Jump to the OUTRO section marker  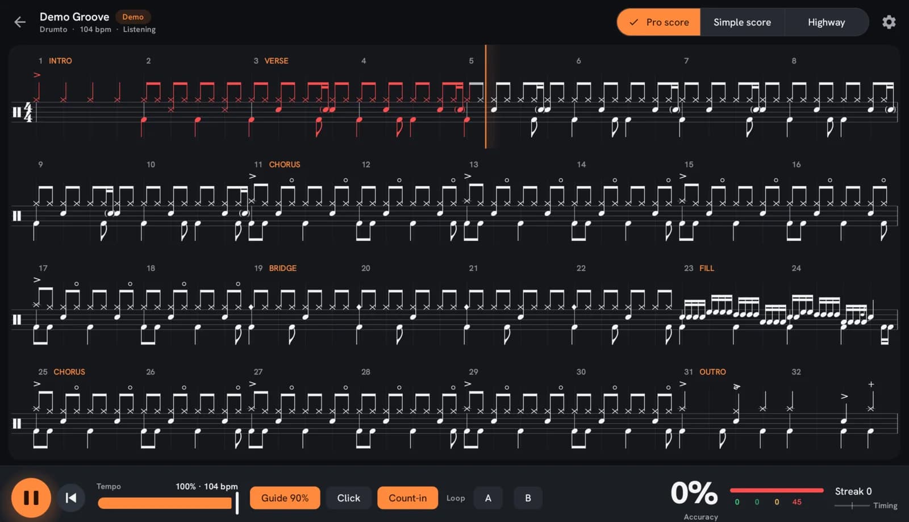pyautogui.click(x=712, y=371)
